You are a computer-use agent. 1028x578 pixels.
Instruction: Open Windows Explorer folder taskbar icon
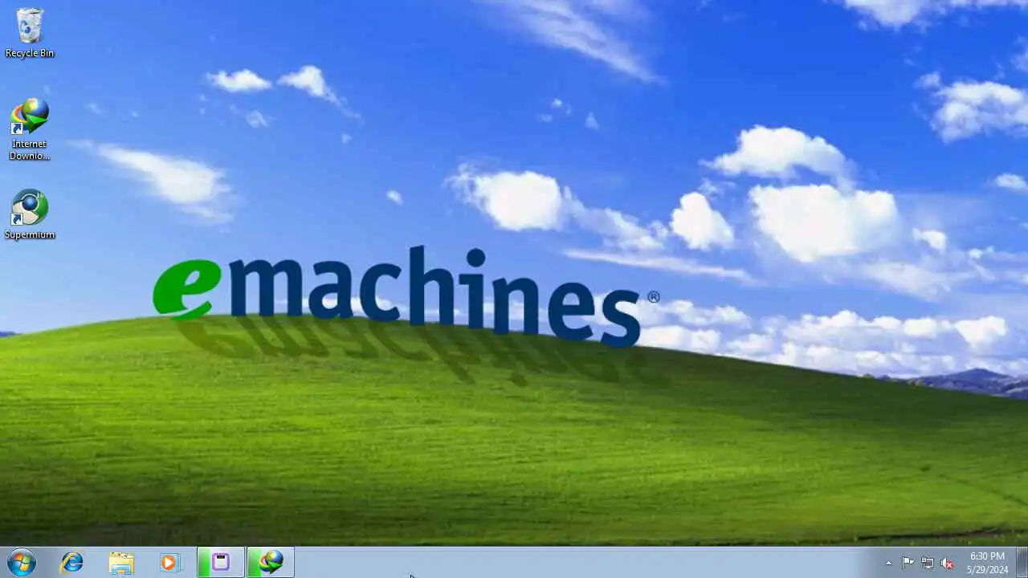121,562
